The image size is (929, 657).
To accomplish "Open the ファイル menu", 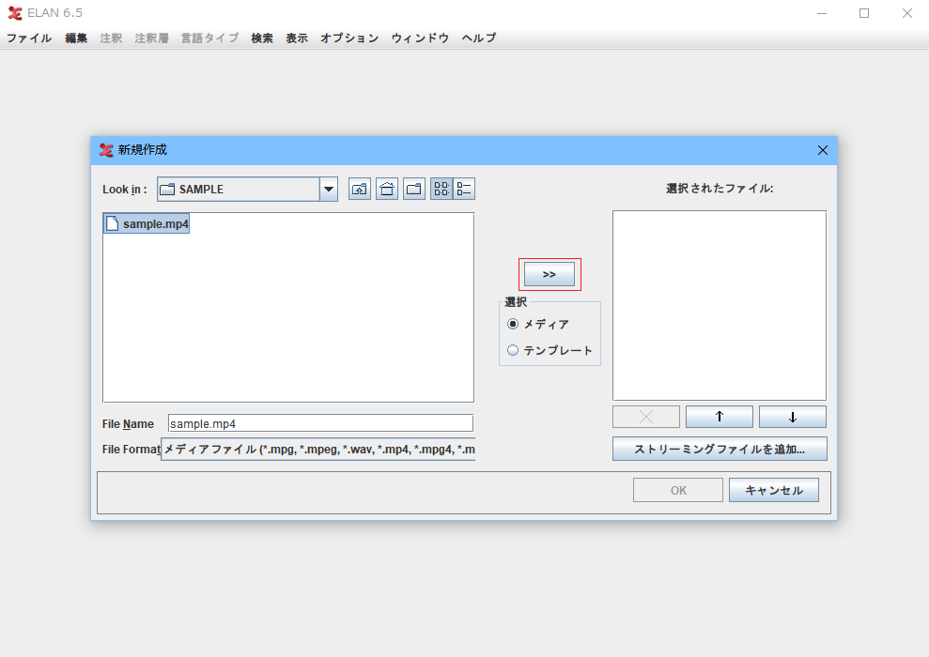I will (x=29, y=38).
